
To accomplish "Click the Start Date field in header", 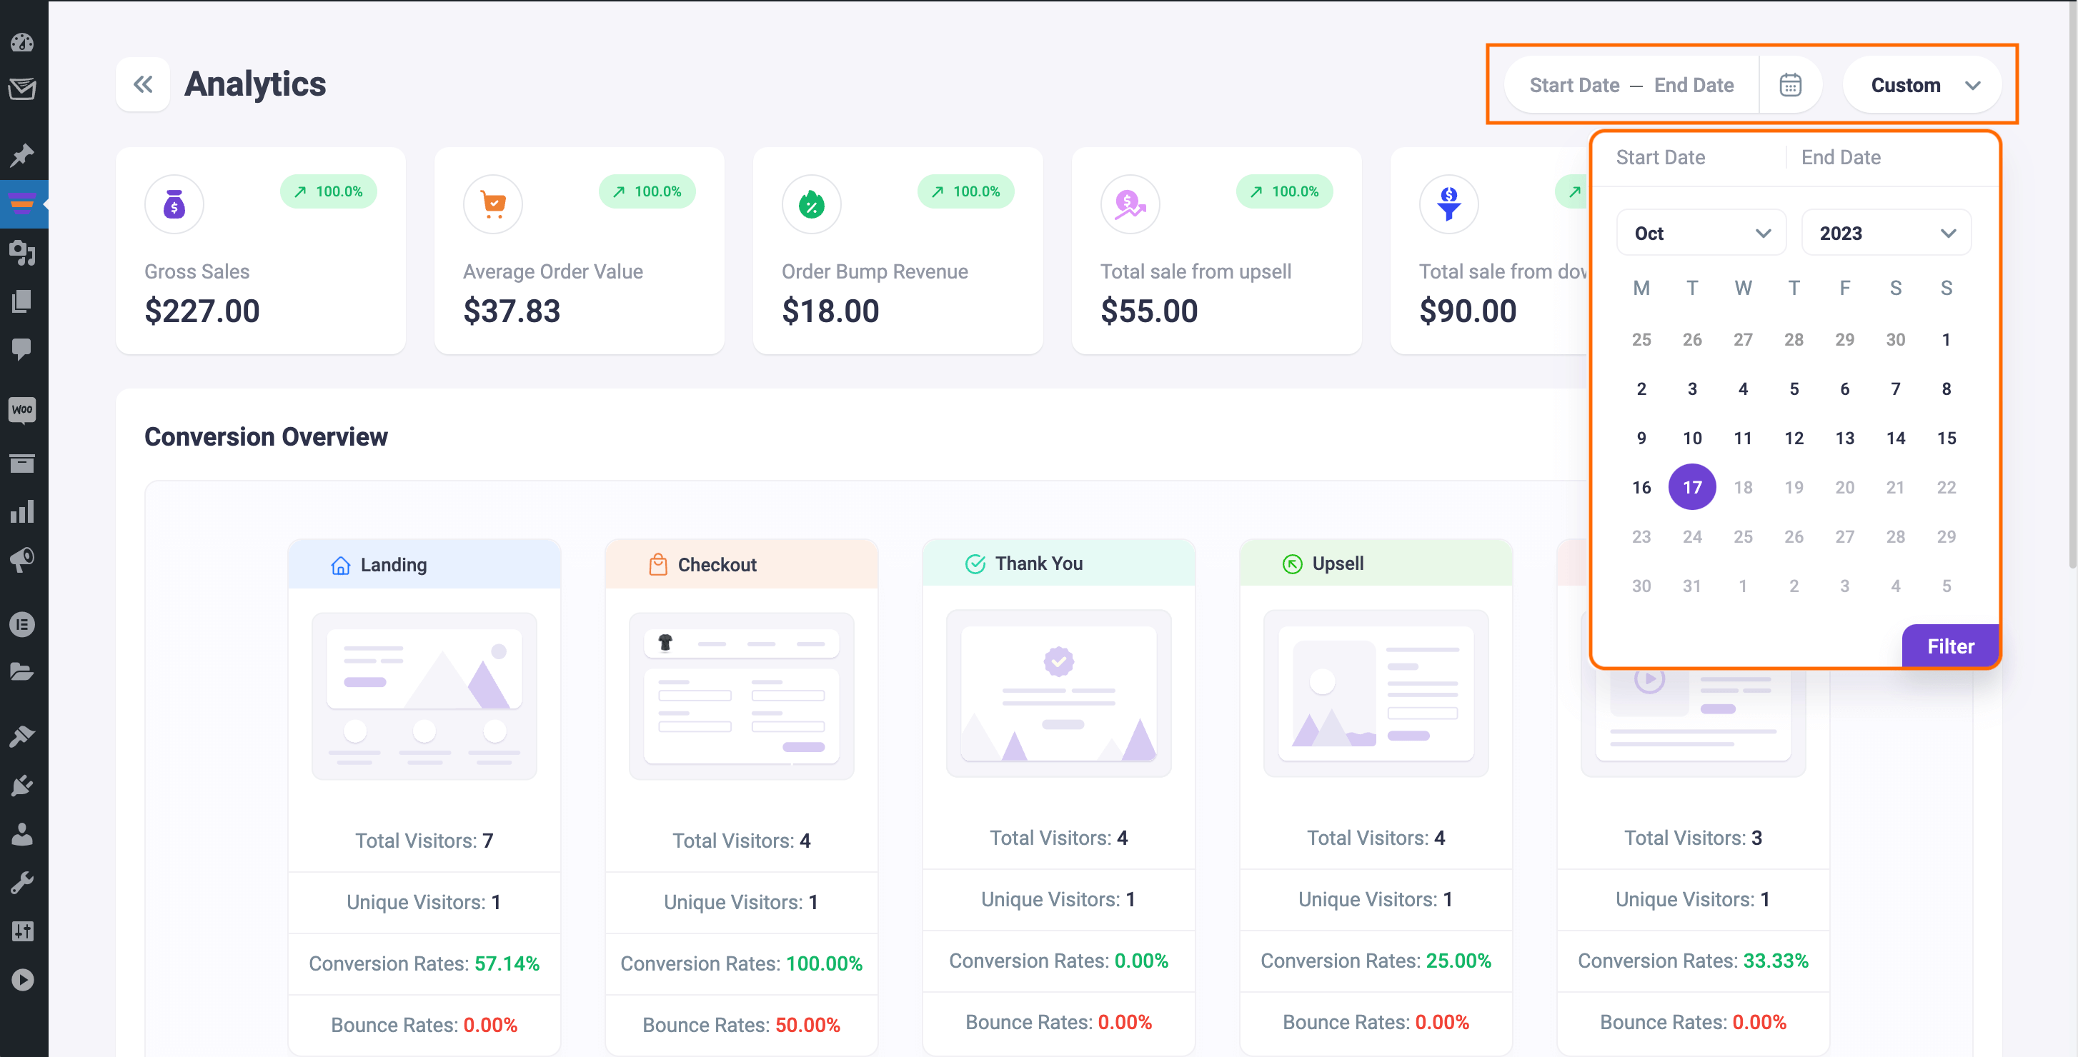I will click(x=1574, y=85).
